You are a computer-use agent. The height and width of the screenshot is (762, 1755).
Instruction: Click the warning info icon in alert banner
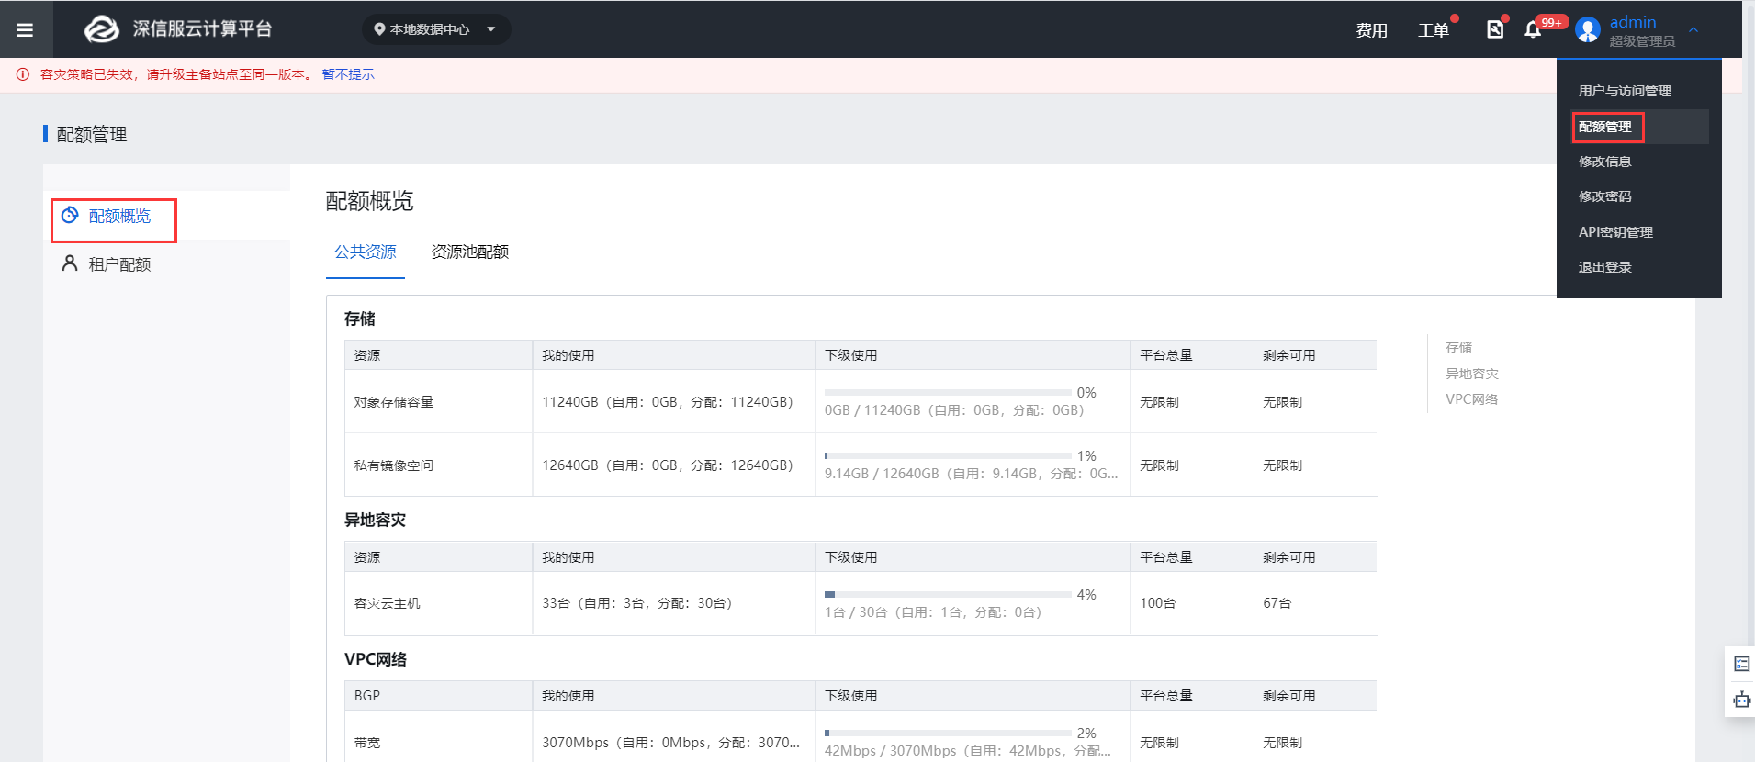(x=23, y=74)
